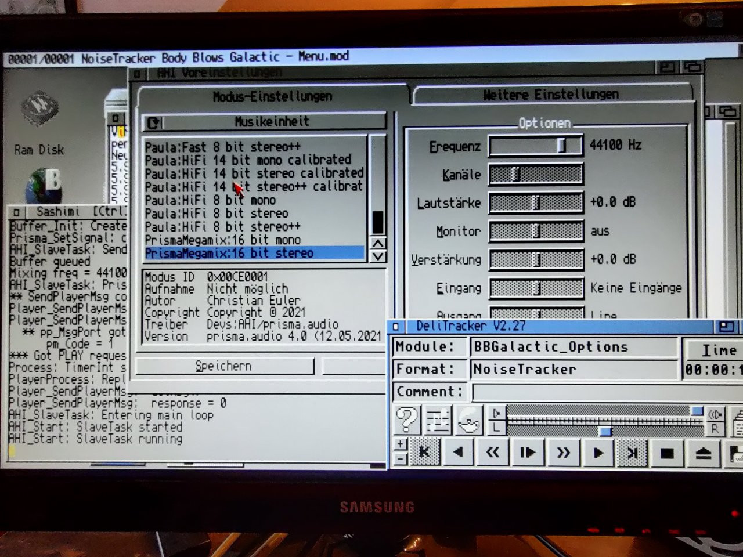
Task: Select Paula:HiFi 8 bit mono mode
Action: pos(210,200)
